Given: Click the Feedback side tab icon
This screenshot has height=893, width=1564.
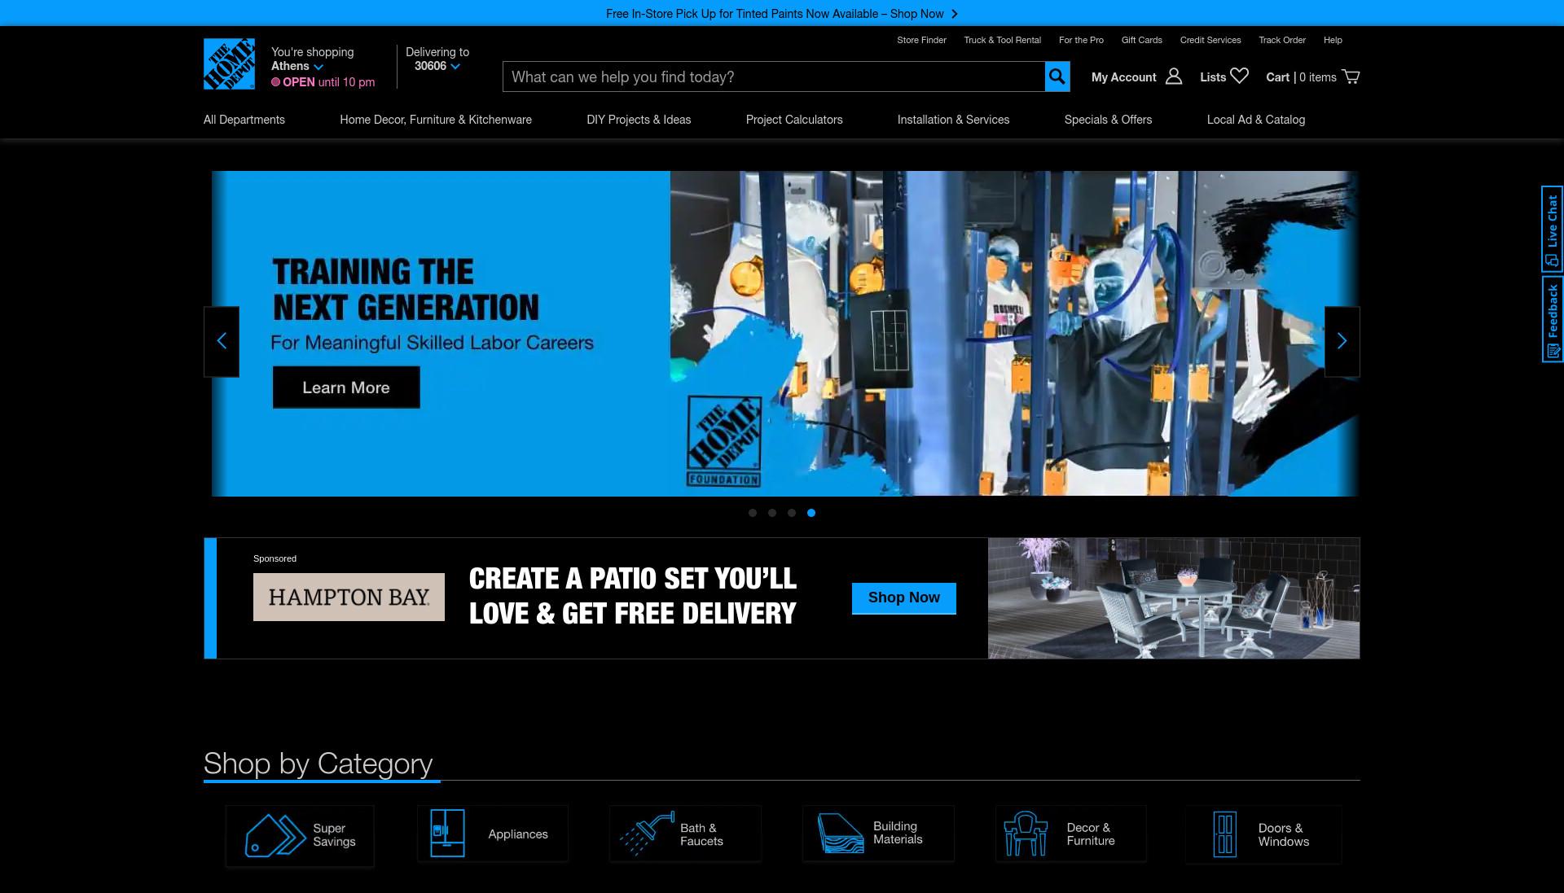Looking at the screenshot, I should tap(1552, 352).
